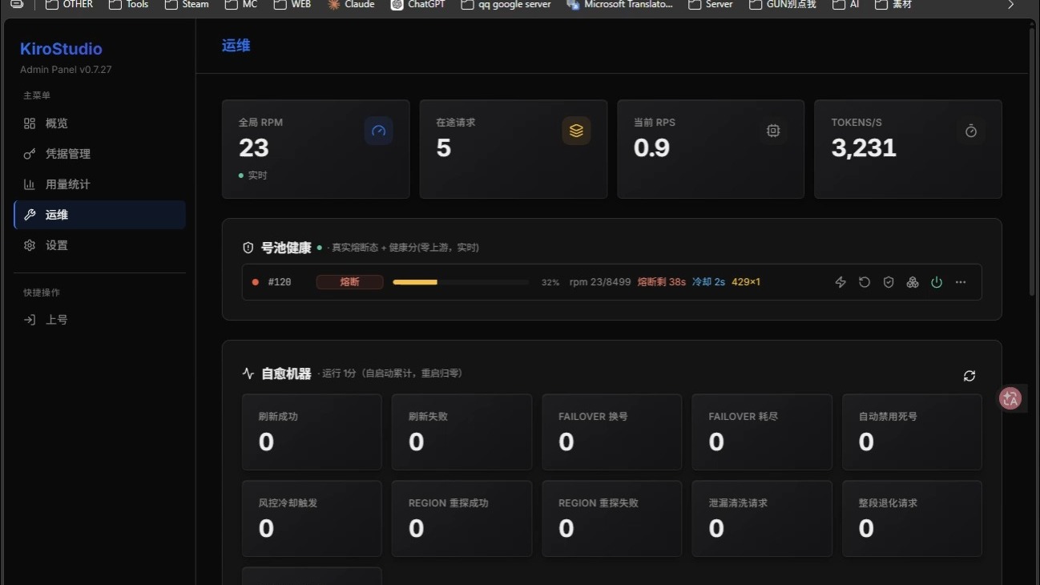
Task: Open the Claude bookmark
Action: point(351,4)
